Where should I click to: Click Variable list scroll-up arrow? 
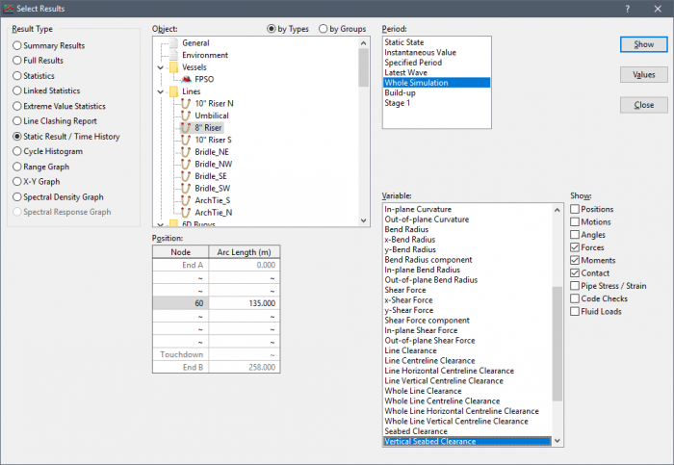point(557,210)
